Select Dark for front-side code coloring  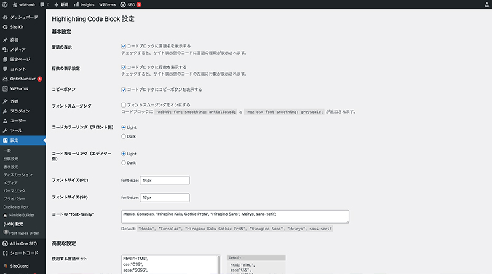pyautogui.click(x=124, y=136)
